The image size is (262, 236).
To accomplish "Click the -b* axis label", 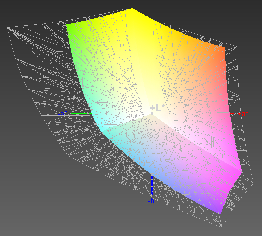I will (152, 201).
